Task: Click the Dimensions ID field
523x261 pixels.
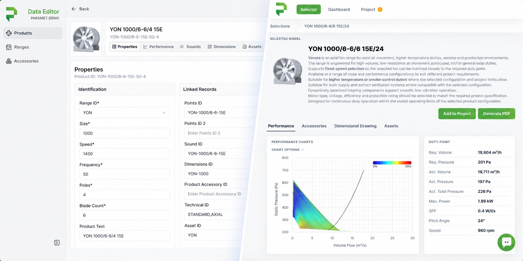Action: tap(217, 174)
